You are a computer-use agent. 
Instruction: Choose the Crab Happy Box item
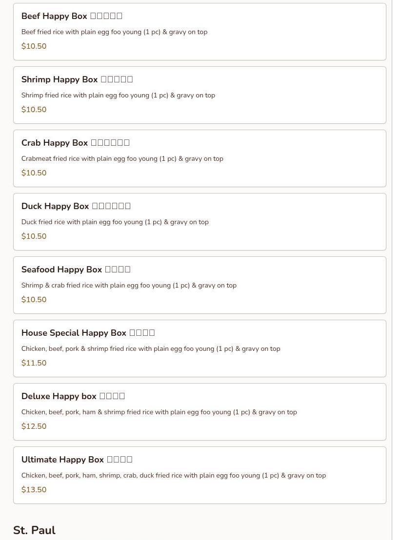pos(200,158)
